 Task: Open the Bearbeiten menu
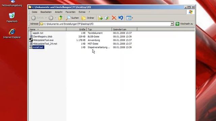point(46,12)
